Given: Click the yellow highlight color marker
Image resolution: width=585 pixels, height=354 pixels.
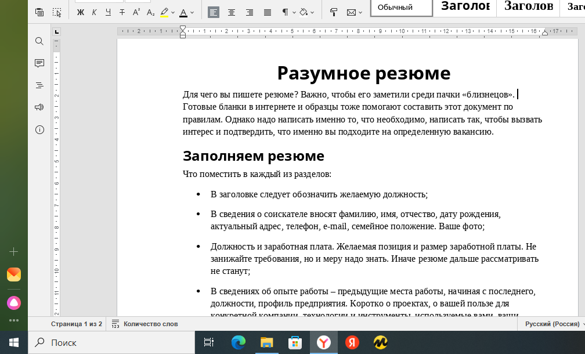Looking at the screenshot, I should (164, 12).
